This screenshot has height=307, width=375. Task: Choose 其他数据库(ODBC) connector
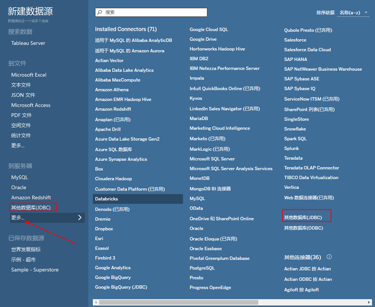[x=303, y=228]
